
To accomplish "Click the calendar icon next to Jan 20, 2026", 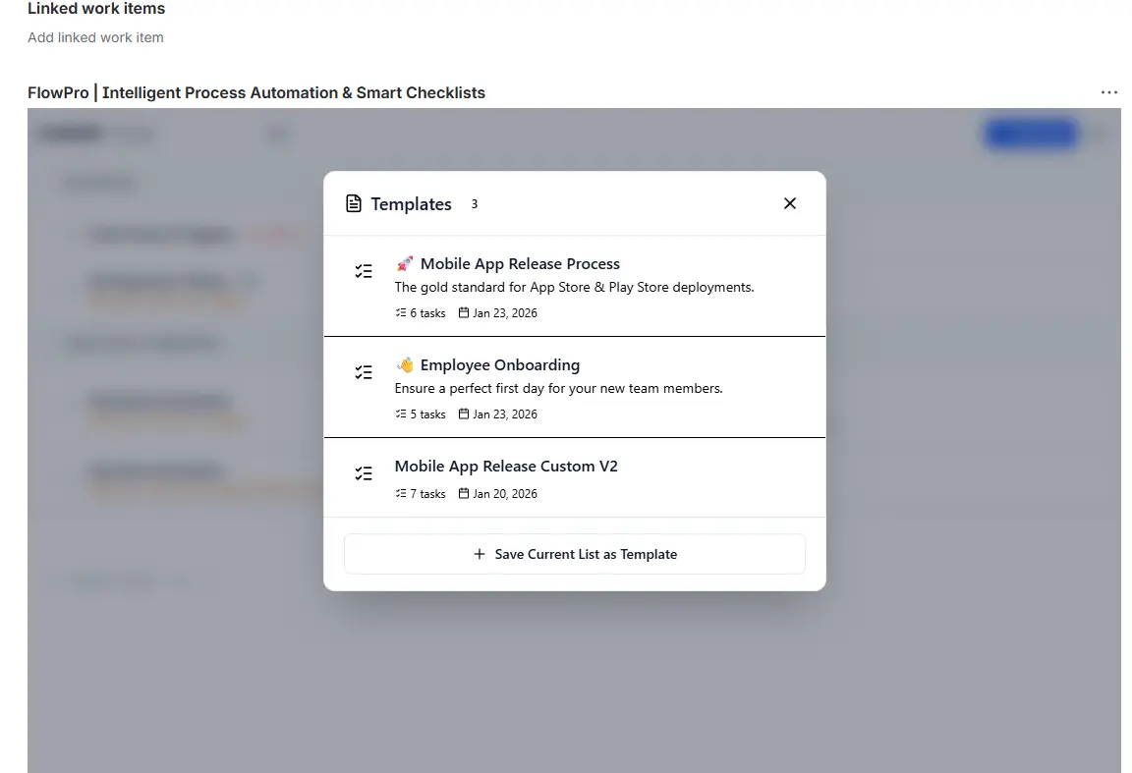I will [464, 493].
